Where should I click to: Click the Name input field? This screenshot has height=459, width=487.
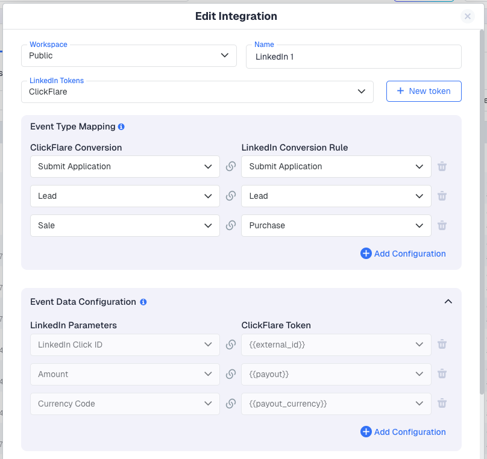354,57
